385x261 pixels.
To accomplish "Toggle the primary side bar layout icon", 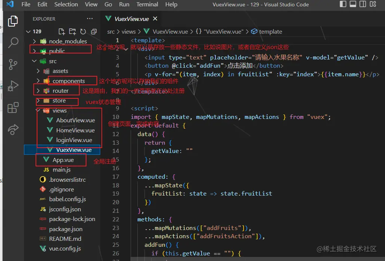I will tap(343, 4).
